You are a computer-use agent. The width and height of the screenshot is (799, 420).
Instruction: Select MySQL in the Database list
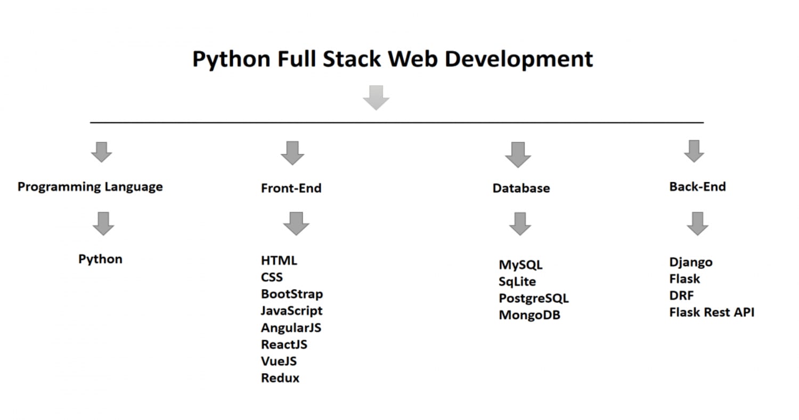520,265
